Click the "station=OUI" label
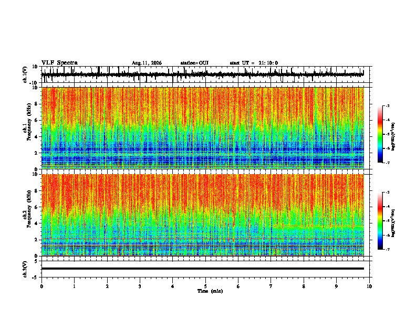The height and width of the screenshot is (321, 416). point(194,63)
